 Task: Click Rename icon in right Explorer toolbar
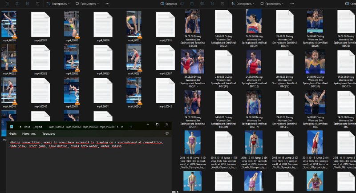coord(202,4)
